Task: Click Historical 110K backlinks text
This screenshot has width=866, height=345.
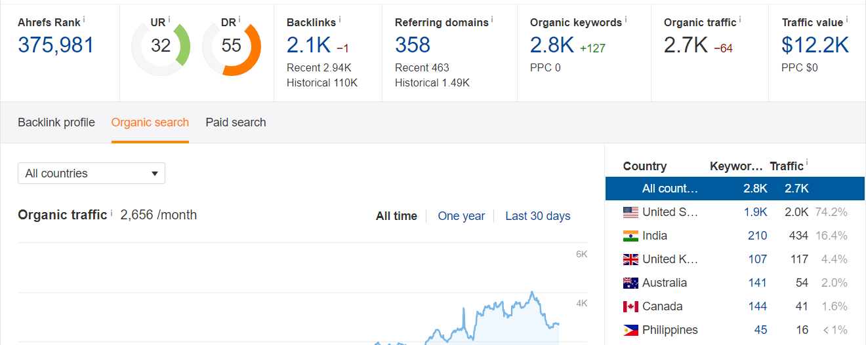Action: (322, 82)
